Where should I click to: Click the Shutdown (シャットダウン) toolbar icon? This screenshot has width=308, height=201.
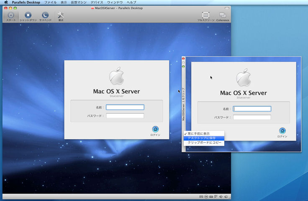pyautogui.click(x=28, y=15)
